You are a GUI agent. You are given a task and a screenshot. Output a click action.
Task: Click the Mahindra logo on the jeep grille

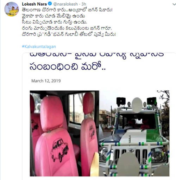pos(131,150)
